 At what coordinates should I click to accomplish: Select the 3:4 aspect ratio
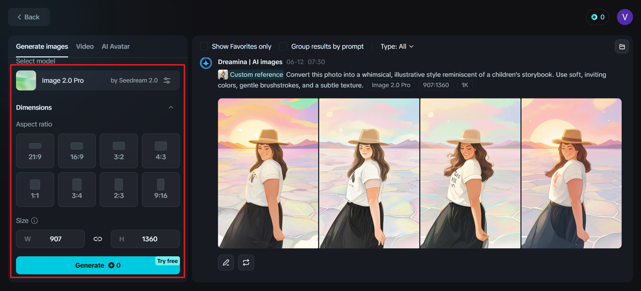77,190
